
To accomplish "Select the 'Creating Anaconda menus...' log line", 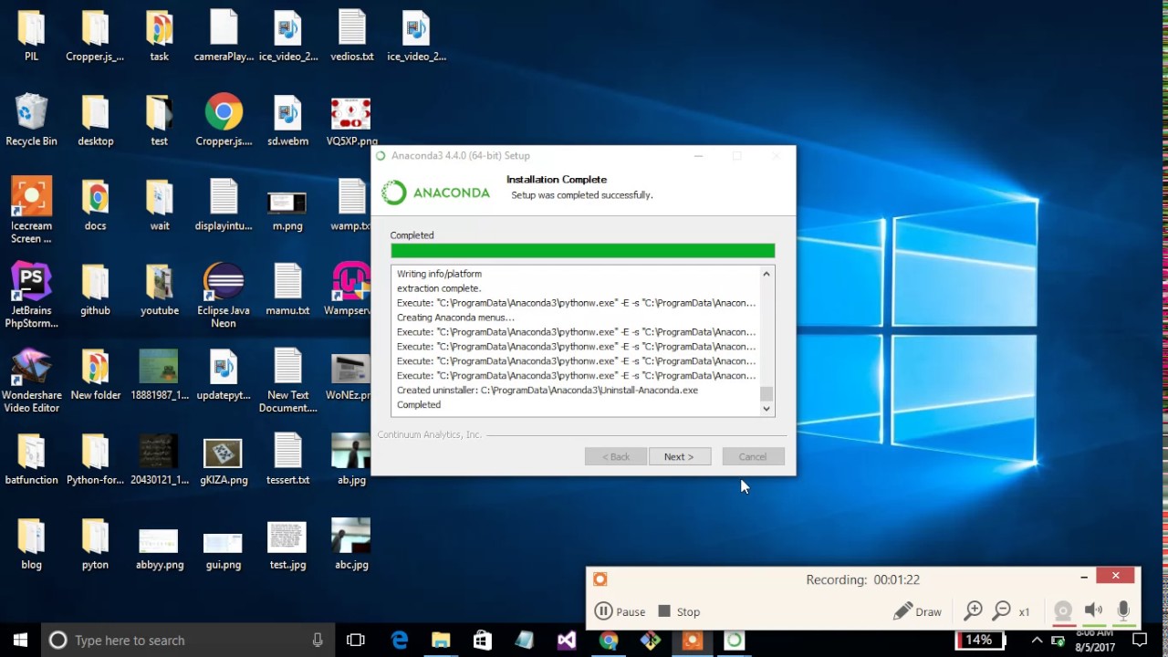I will (455, 318).
